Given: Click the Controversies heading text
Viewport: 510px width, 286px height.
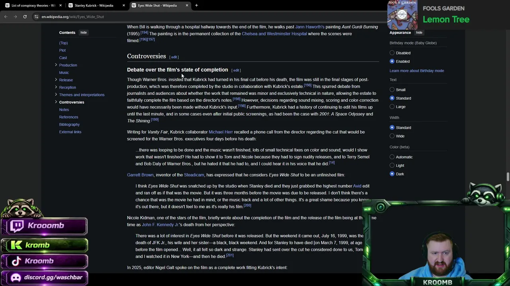Looking at the screenshot, I should click(146, 56).
